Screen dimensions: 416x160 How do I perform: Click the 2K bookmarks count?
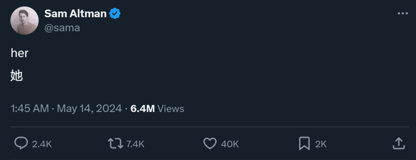point(321,144)
